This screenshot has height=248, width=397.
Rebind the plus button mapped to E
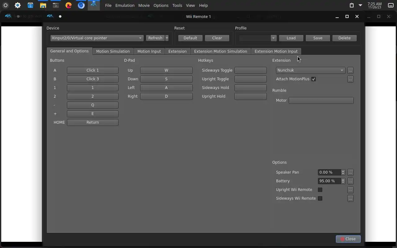click(x=93, y=114)
